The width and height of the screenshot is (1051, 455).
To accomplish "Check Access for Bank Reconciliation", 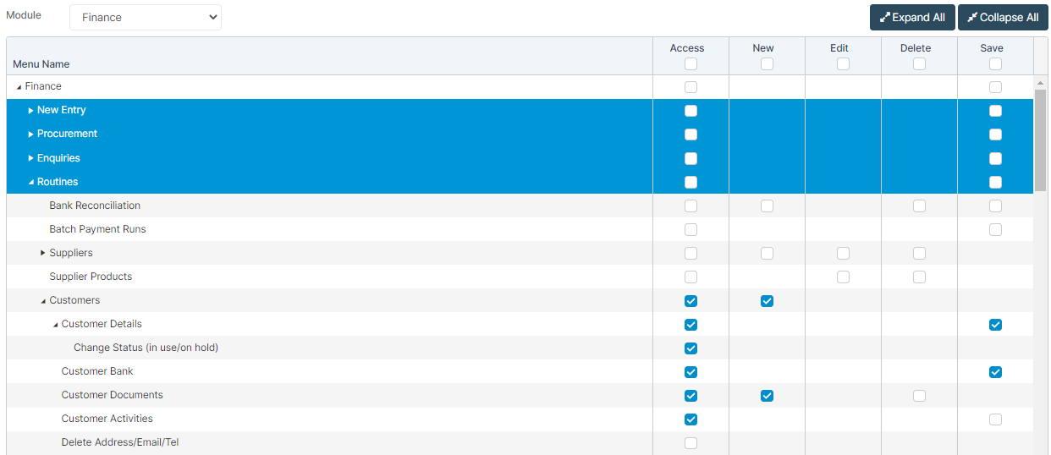I will click(691, 206).
